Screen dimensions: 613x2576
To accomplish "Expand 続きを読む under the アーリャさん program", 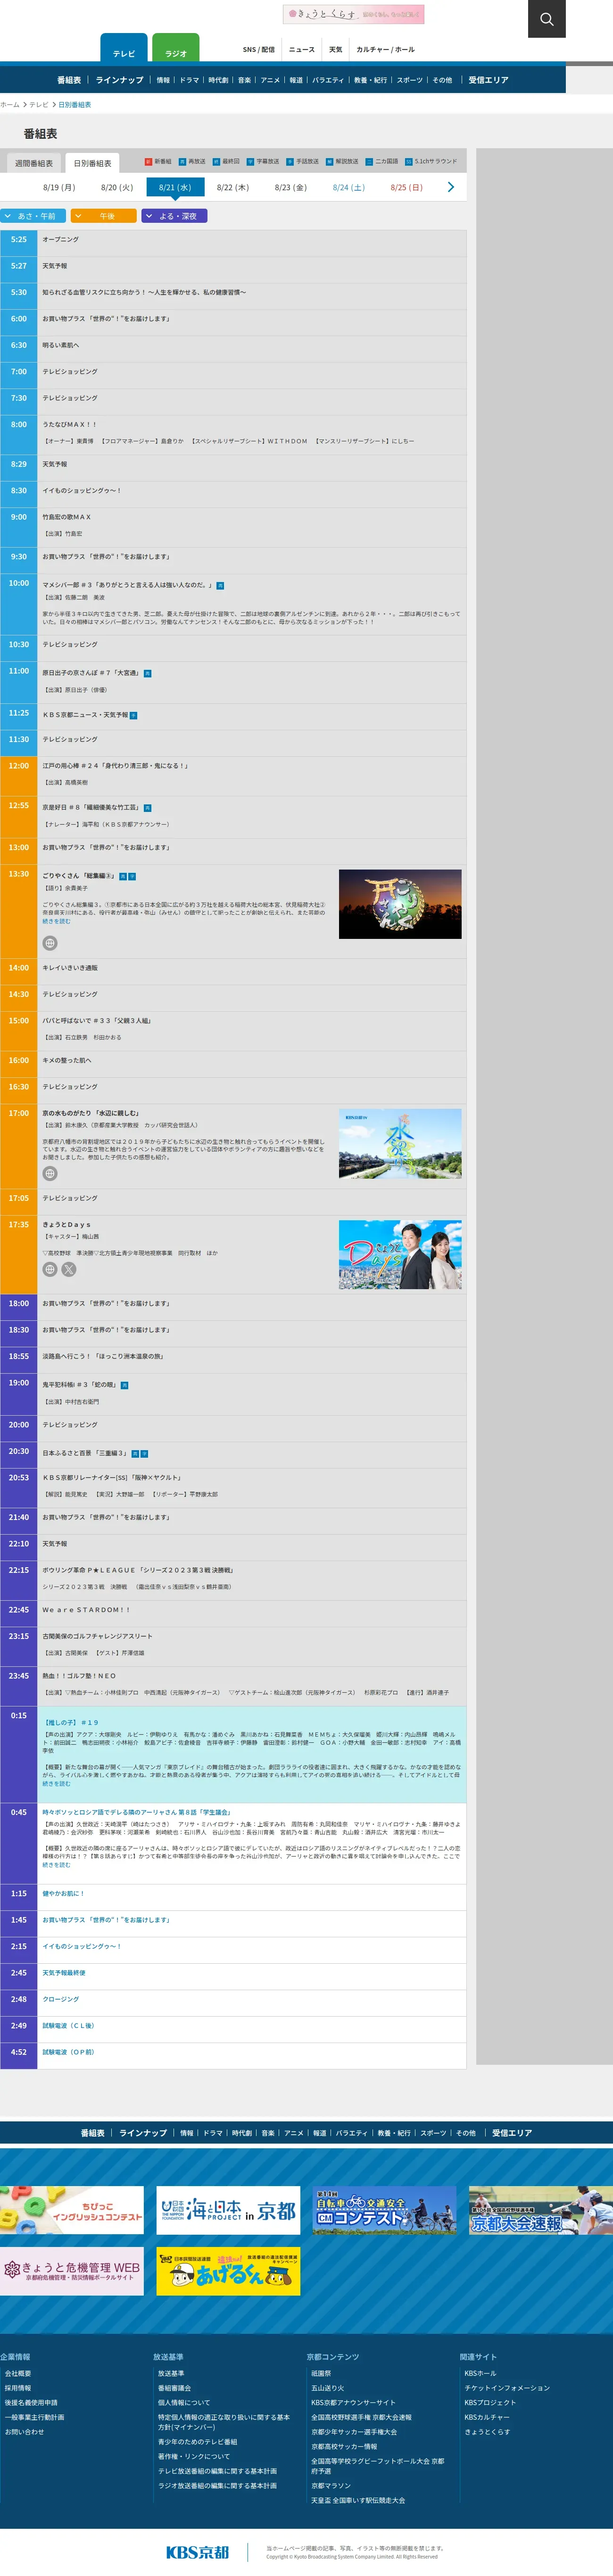I will click(x=56, y=1864).
